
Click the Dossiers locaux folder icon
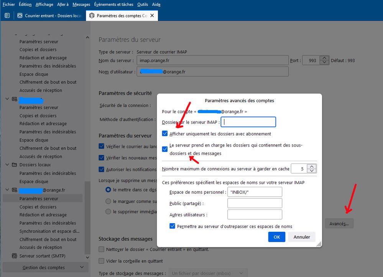15,165
